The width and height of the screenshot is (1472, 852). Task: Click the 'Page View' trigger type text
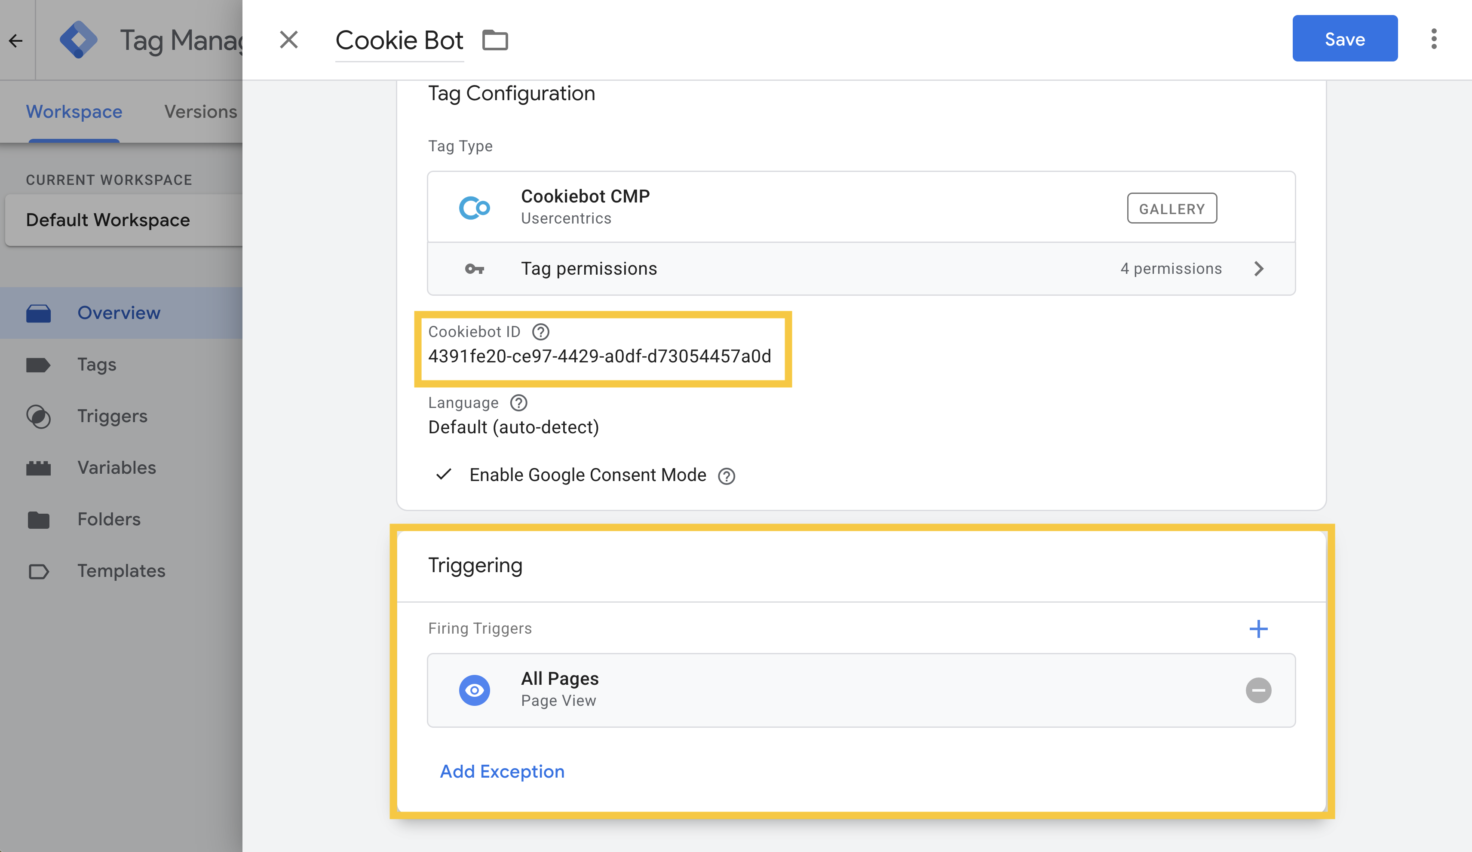point(558,701)
